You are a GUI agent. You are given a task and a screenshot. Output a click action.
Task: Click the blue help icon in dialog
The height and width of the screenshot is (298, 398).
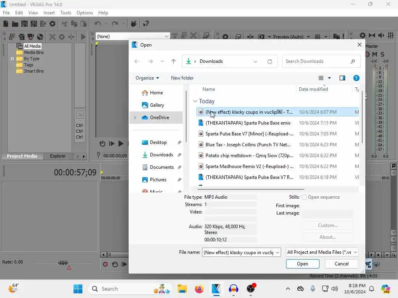click(x=356, y=78)
